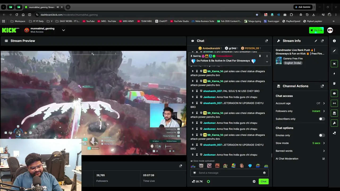
Task: Open the info icon in the right sidebar
Action: tap(334, 41)
